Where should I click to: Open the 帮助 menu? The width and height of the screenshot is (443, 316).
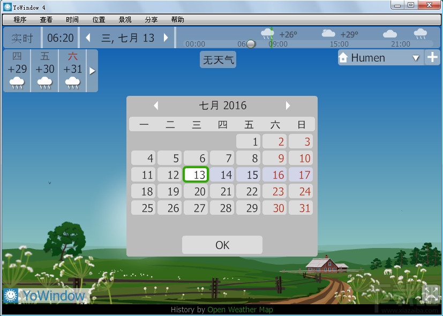[177, 19]
